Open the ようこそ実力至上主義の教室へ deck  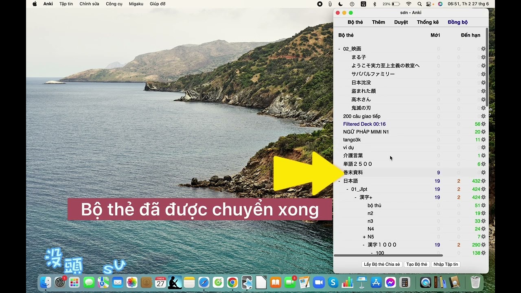coord(385,66)
